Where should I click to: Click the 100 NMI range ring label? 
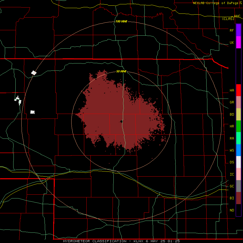pyautogui.click(x=121, y=21)
